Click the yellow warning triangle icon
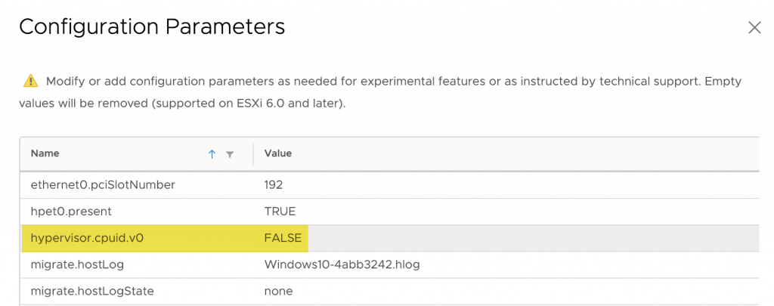This screenshot has height=306, width=774. [x=30, y=81]
